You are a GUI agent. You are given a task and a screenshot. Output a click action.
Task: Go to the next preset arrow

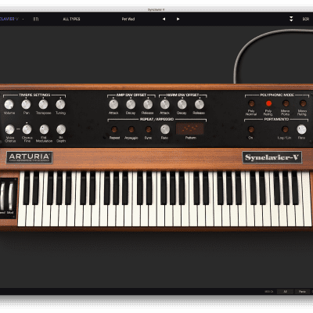178,19
